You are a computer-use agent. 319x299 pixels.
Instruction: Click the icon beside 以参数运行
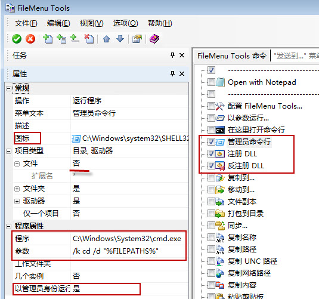click(220, 118)
